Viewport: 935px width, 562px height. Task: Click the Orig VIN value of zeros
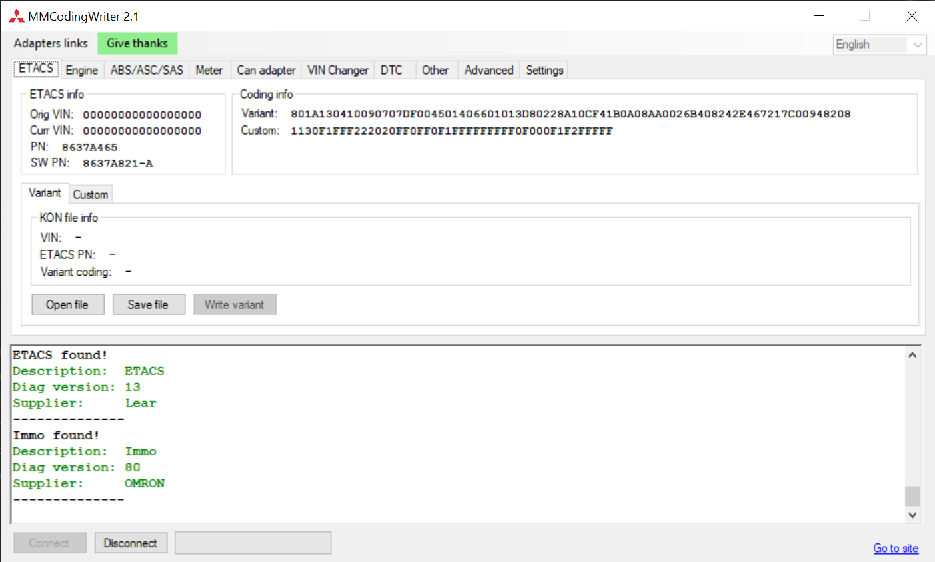coord(142,115)
